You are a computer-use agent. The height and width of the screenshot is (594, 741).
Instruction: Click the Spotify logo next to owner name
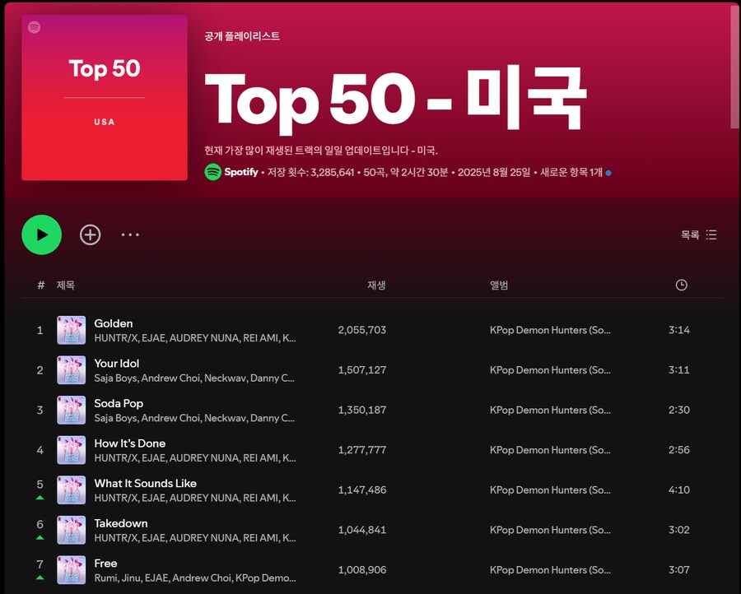click(x=213, y=172)
